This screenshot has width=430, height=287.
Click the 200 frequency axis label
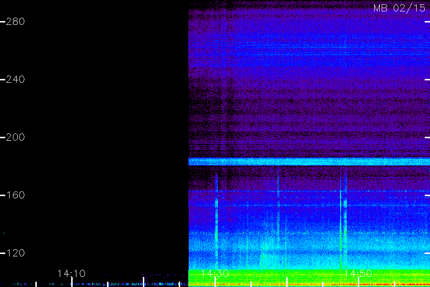coord(15,137)
